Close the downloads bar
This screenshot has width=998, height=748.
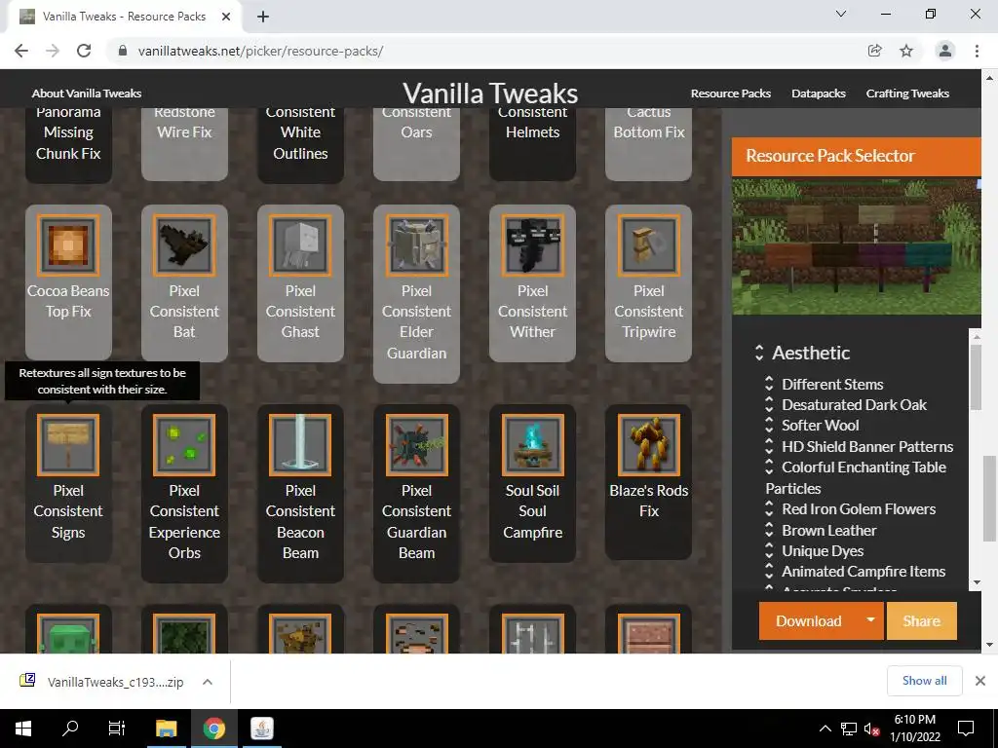(980, 681)
